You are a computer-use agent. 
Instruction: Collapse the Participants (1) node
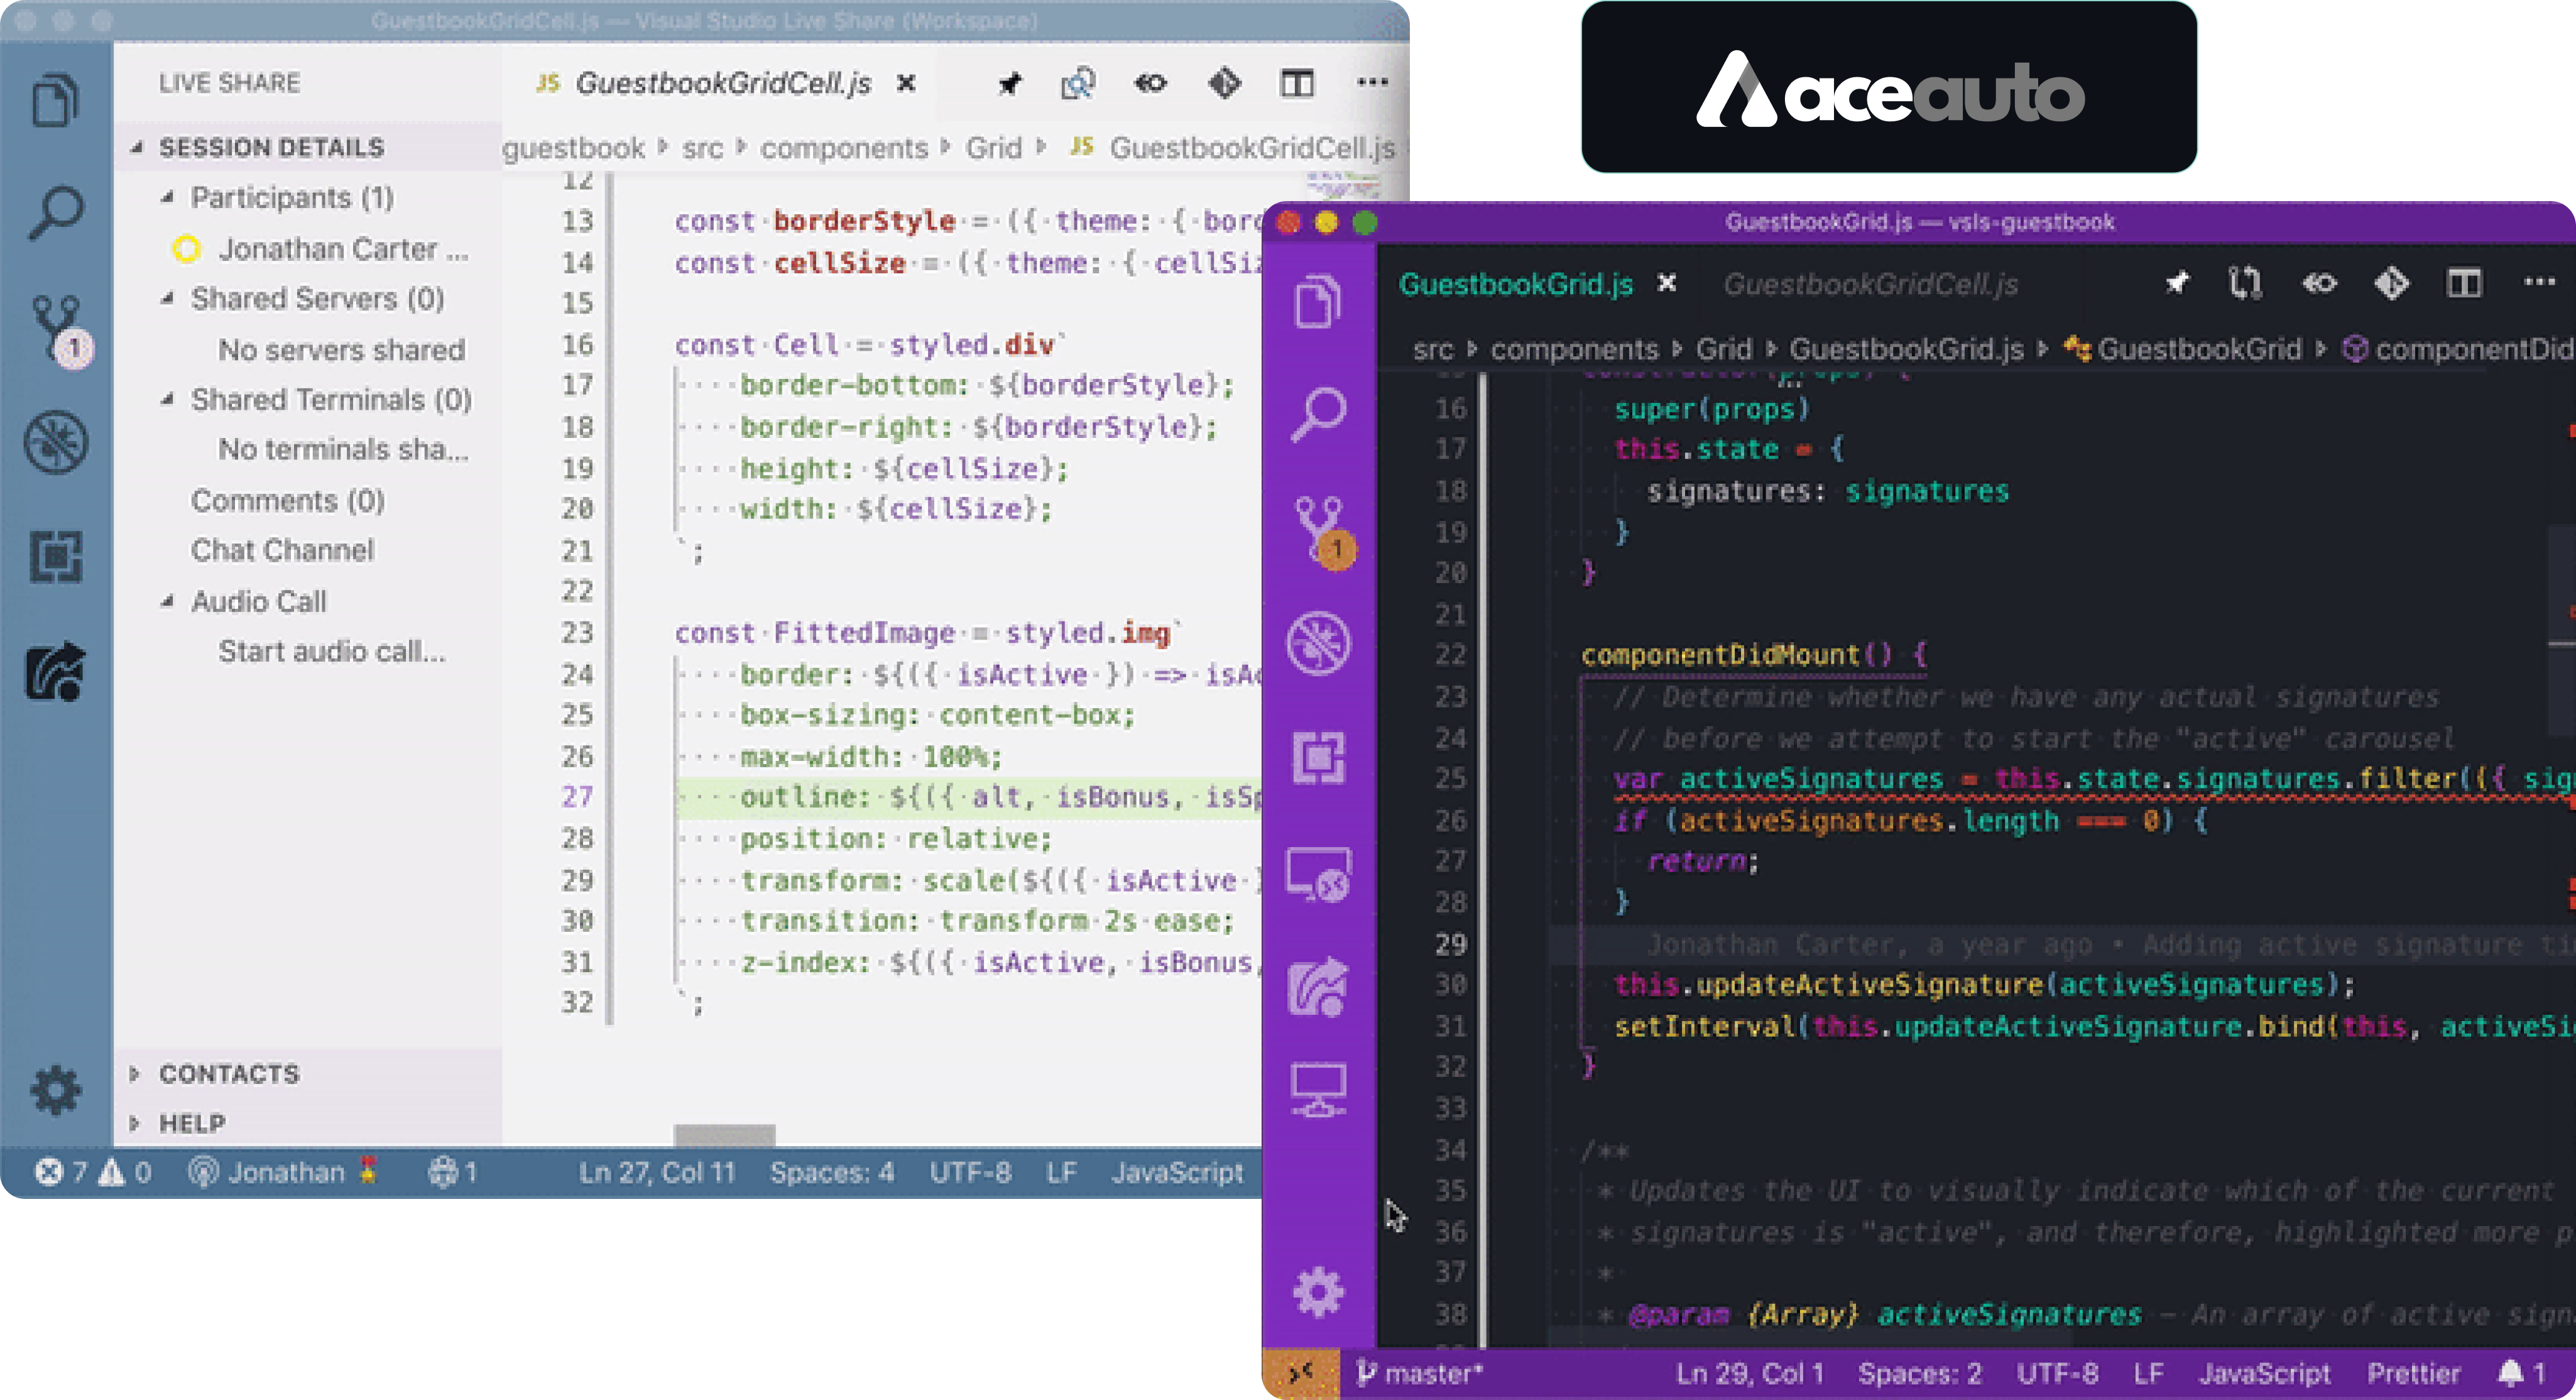point(168,197)
